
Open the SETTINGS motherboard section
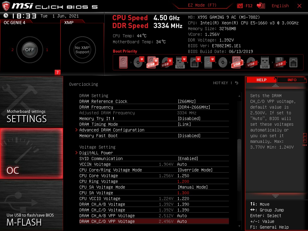(31, 102)
